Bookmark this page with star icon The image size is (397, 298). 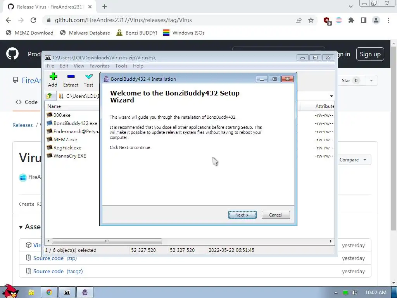[311, 20]
